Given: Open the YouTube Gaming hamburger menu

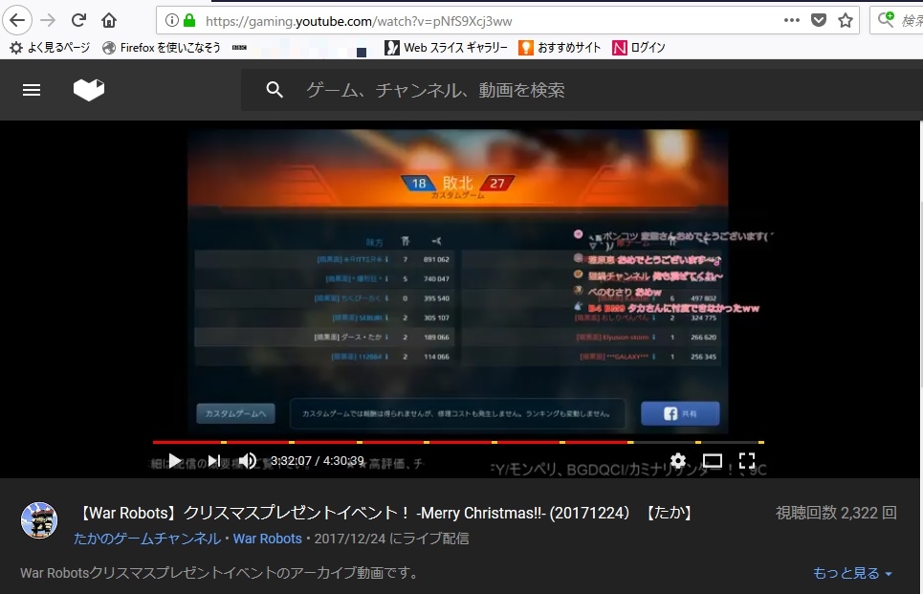Looking at the screenshot, I should coord(32,90).
